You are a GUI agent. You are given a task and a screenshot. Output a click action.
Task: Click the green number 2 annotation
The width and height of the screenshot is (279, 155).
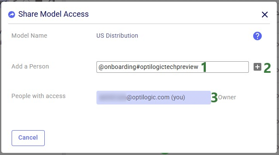coord(267,68)
